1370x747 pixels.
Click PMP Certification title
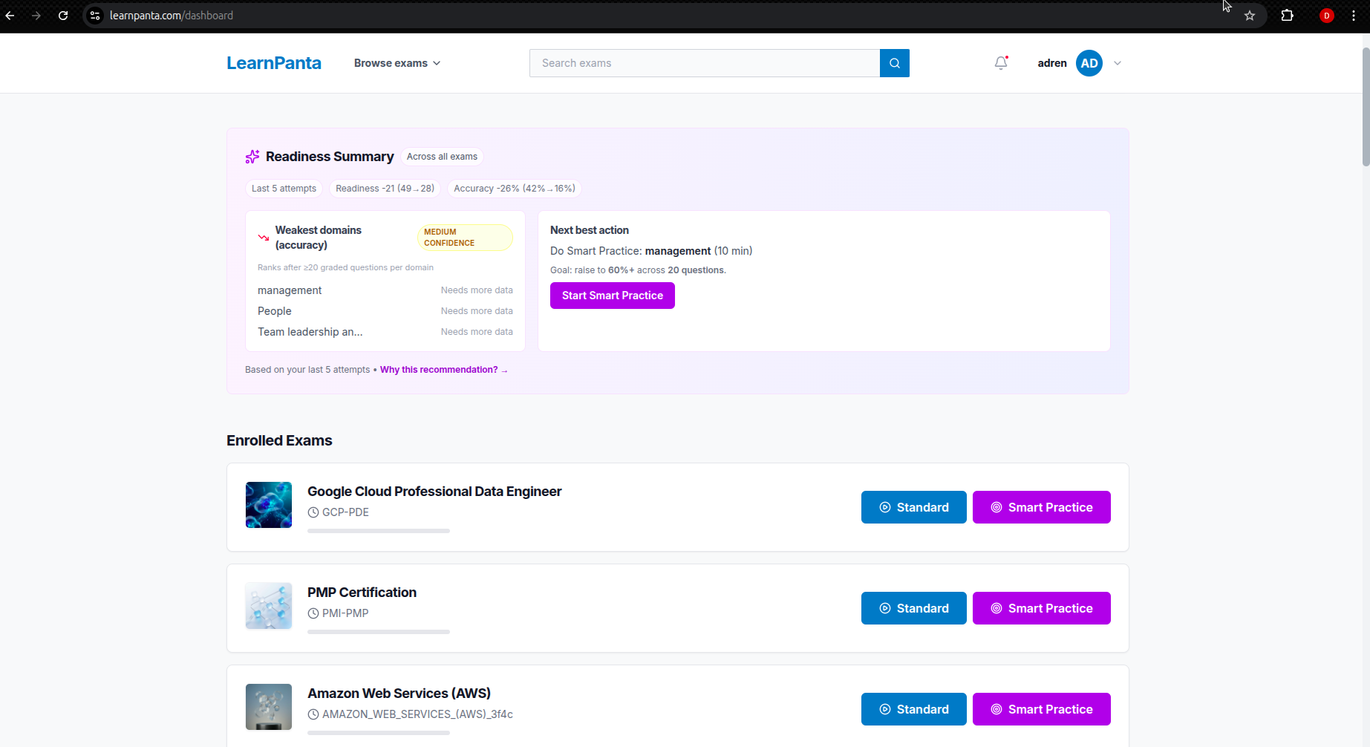(362, 593)
